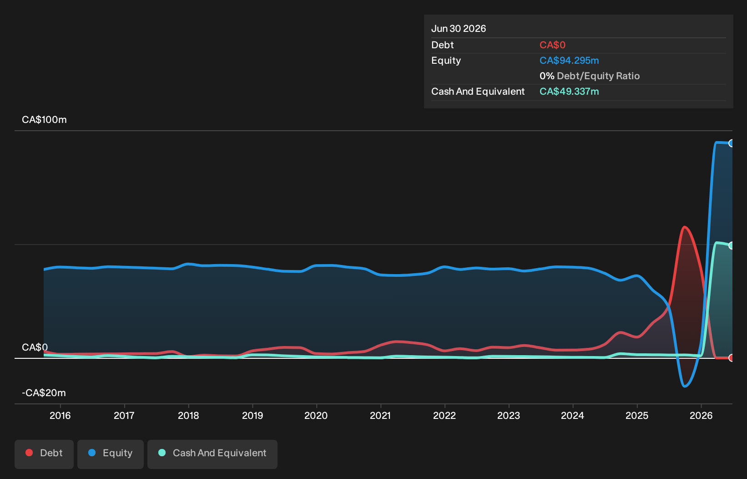Click the 2016 x-axis label
747x479 pixels.
click(60, 415)
